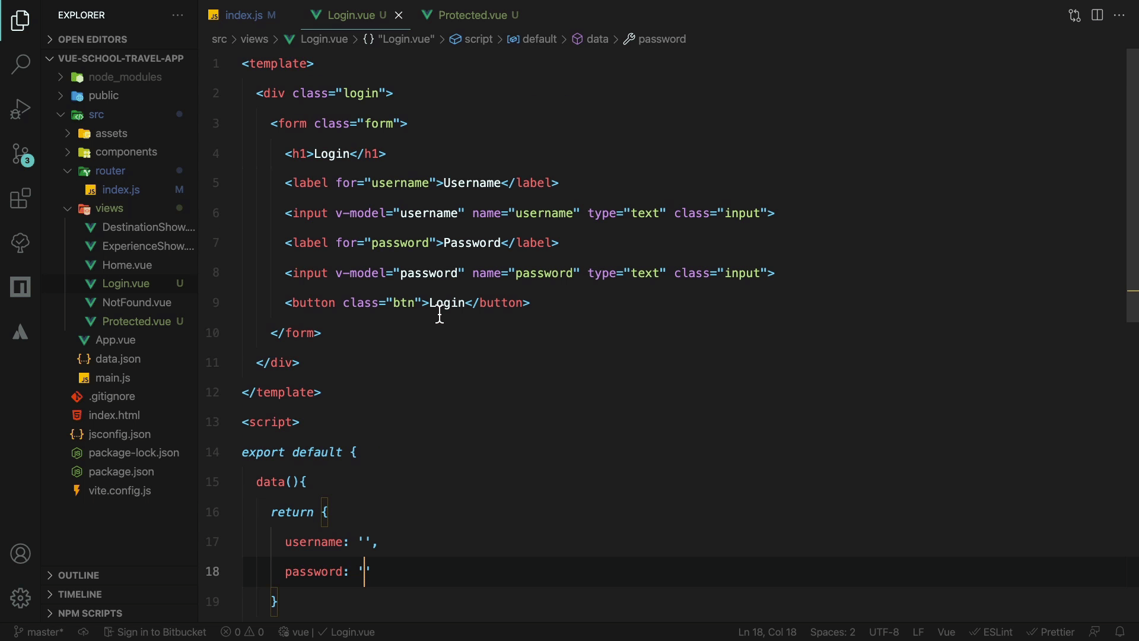Collapse the views folder
This screenshot has height=641, width=1139.
[x=109, y=208]
